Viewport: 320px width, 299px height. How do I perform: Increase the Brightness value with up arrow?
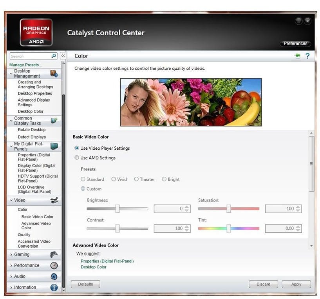[x=187, y=207]
